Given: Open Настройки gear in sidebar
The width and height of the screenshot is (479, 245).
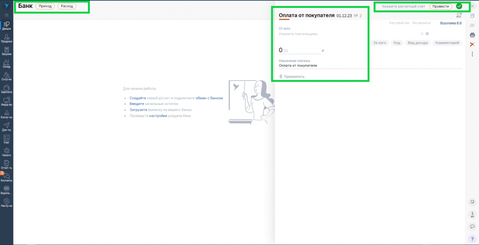Looking at the screenshot, I should (7, 202).
